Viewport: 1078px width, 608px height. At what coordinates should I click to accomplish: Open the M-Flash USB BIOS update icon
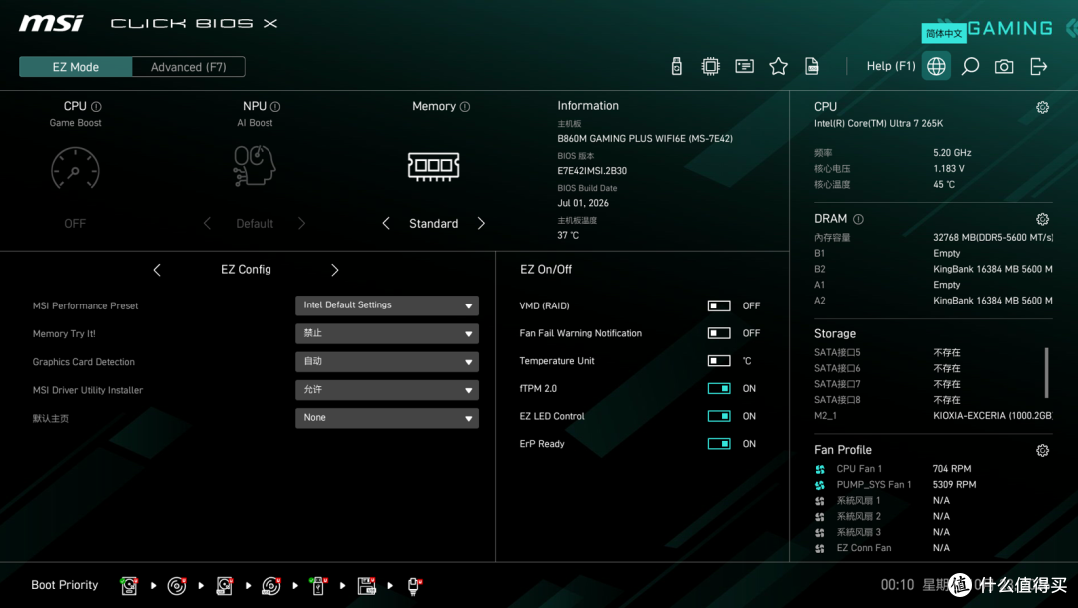[677, 66]
